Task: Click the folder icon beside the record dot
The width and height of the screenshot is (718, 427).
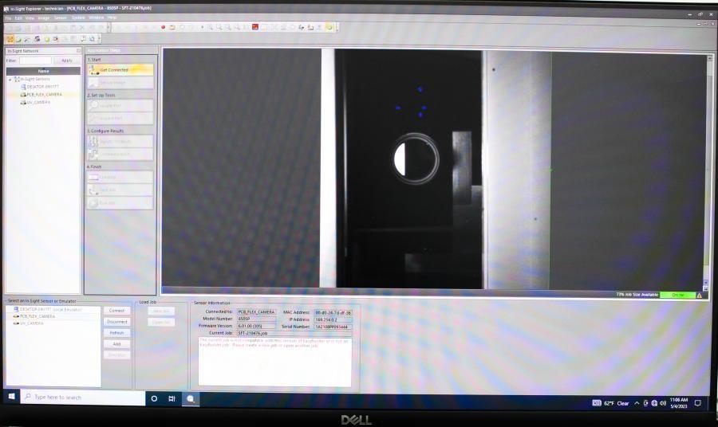Action: (x=172, y=27)
